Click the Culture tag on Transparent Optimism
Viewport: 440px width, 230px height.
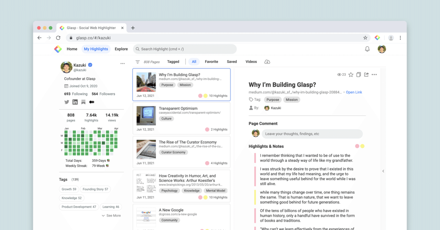pyautogui.click(x=166, y=118)
